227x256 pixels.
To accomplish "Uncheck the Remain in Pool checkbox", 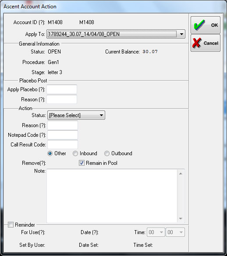I will tap(82, 163).
